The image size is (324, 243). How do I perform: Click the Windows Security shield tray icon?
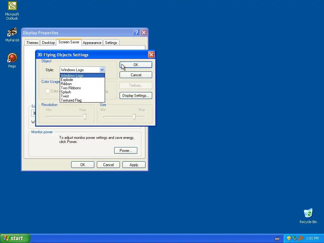pyautogui.click(x=289, y=238)
